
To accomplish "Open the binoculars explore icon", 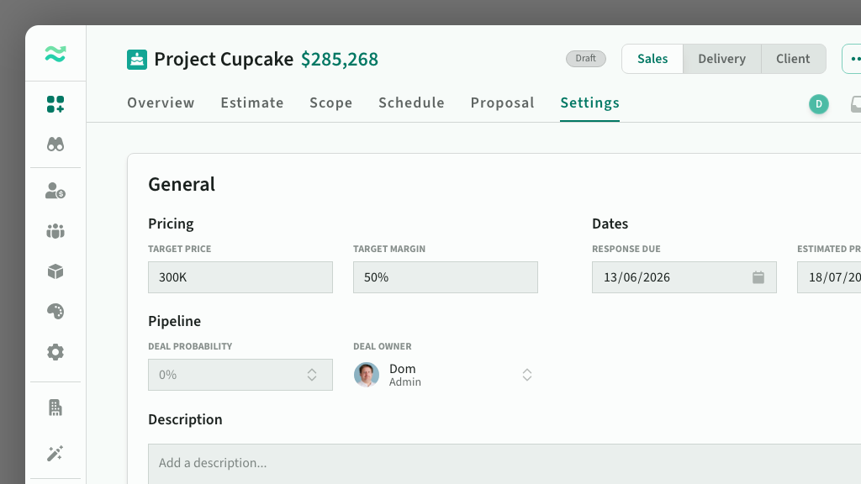I will [x=55, y=145].
